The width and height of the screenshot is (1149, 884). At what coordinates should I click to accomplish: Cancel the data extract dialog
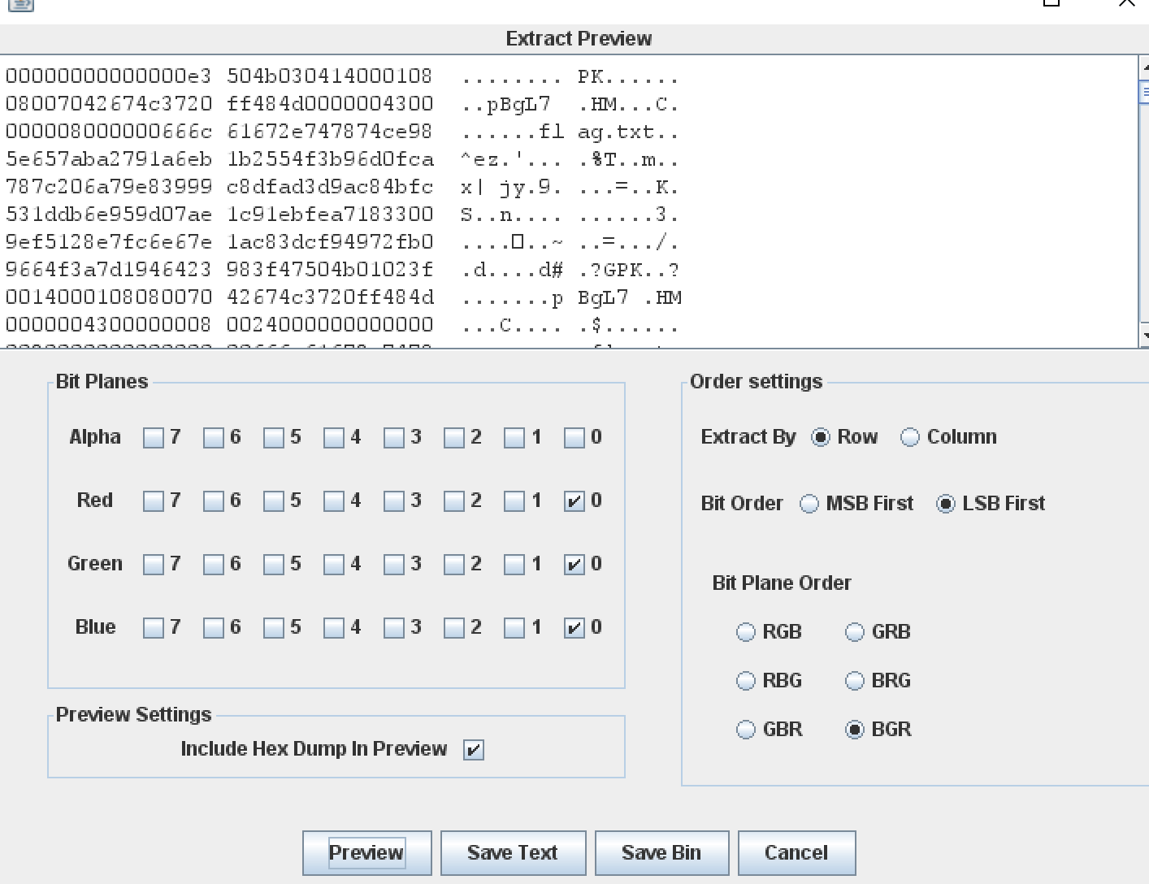click(x=796, y=852)
